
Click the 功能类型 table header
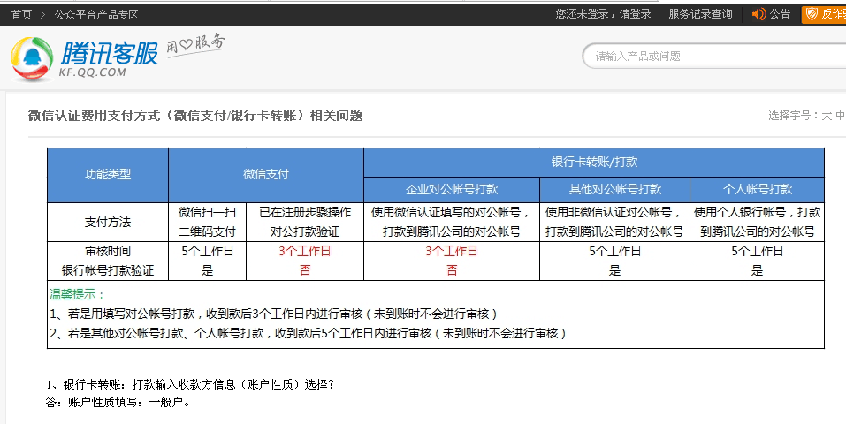[x=108, y=175]
